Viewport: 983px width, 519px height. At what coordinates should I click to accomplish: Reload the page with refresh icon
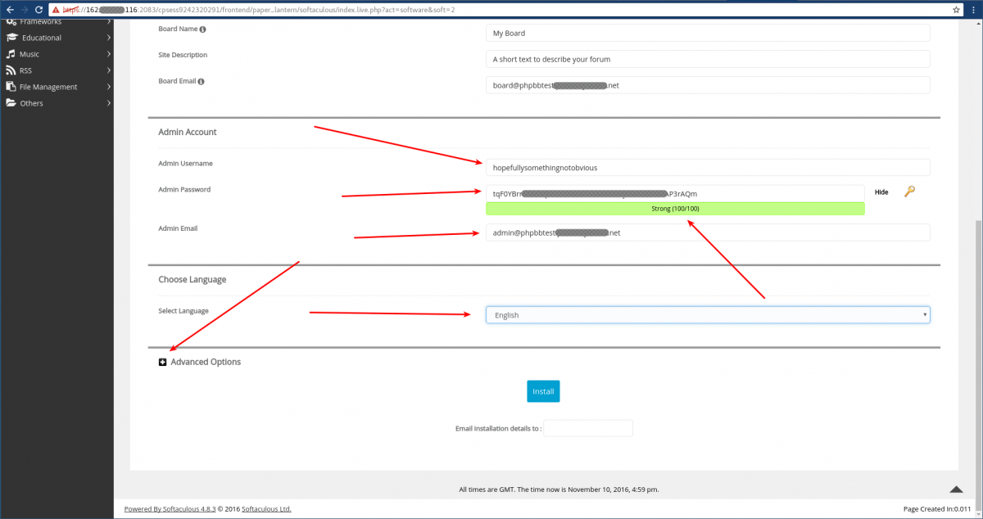pos(39,10)
